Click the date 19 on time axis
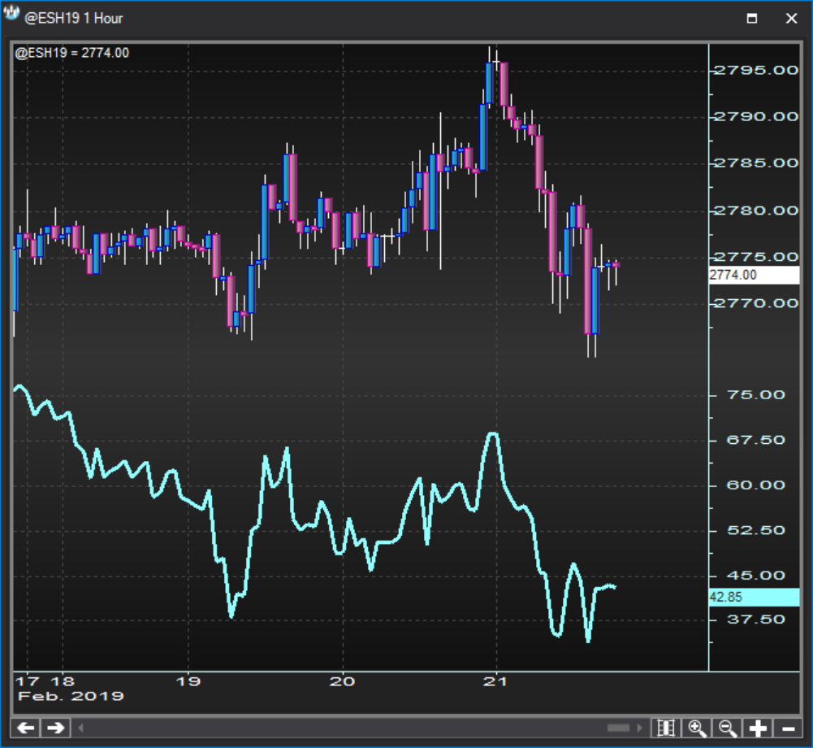The image size is (813, 748). pyautogui.click(x=188, y=681)
